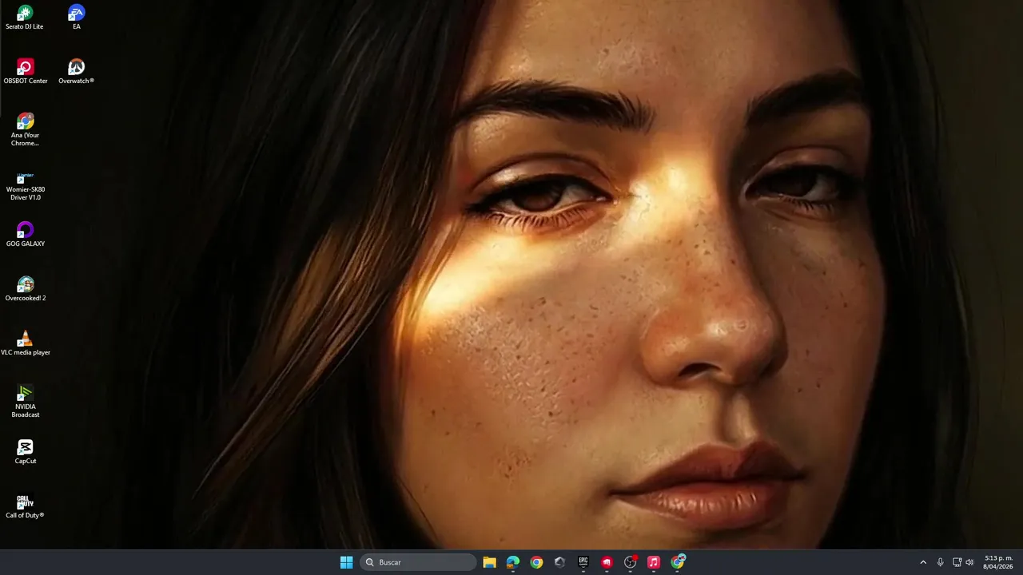Select the EA desktop shortcut
Screen dimensions: 1023x575
click(x=76, y=18)
